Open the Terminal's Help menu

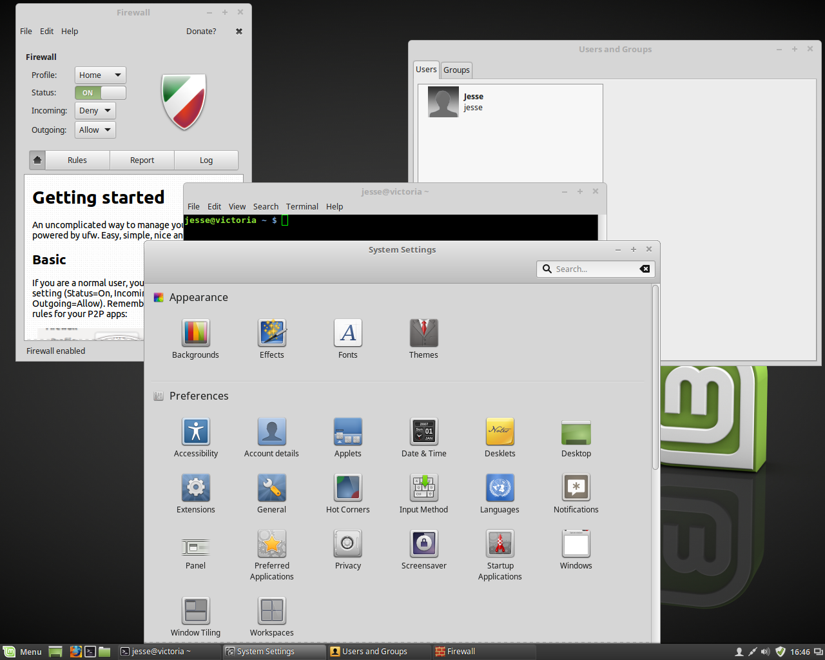click(x=335, y=206)
